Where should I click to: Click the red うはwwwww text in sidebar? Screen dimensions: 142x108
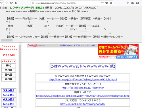tap(9, 46)
